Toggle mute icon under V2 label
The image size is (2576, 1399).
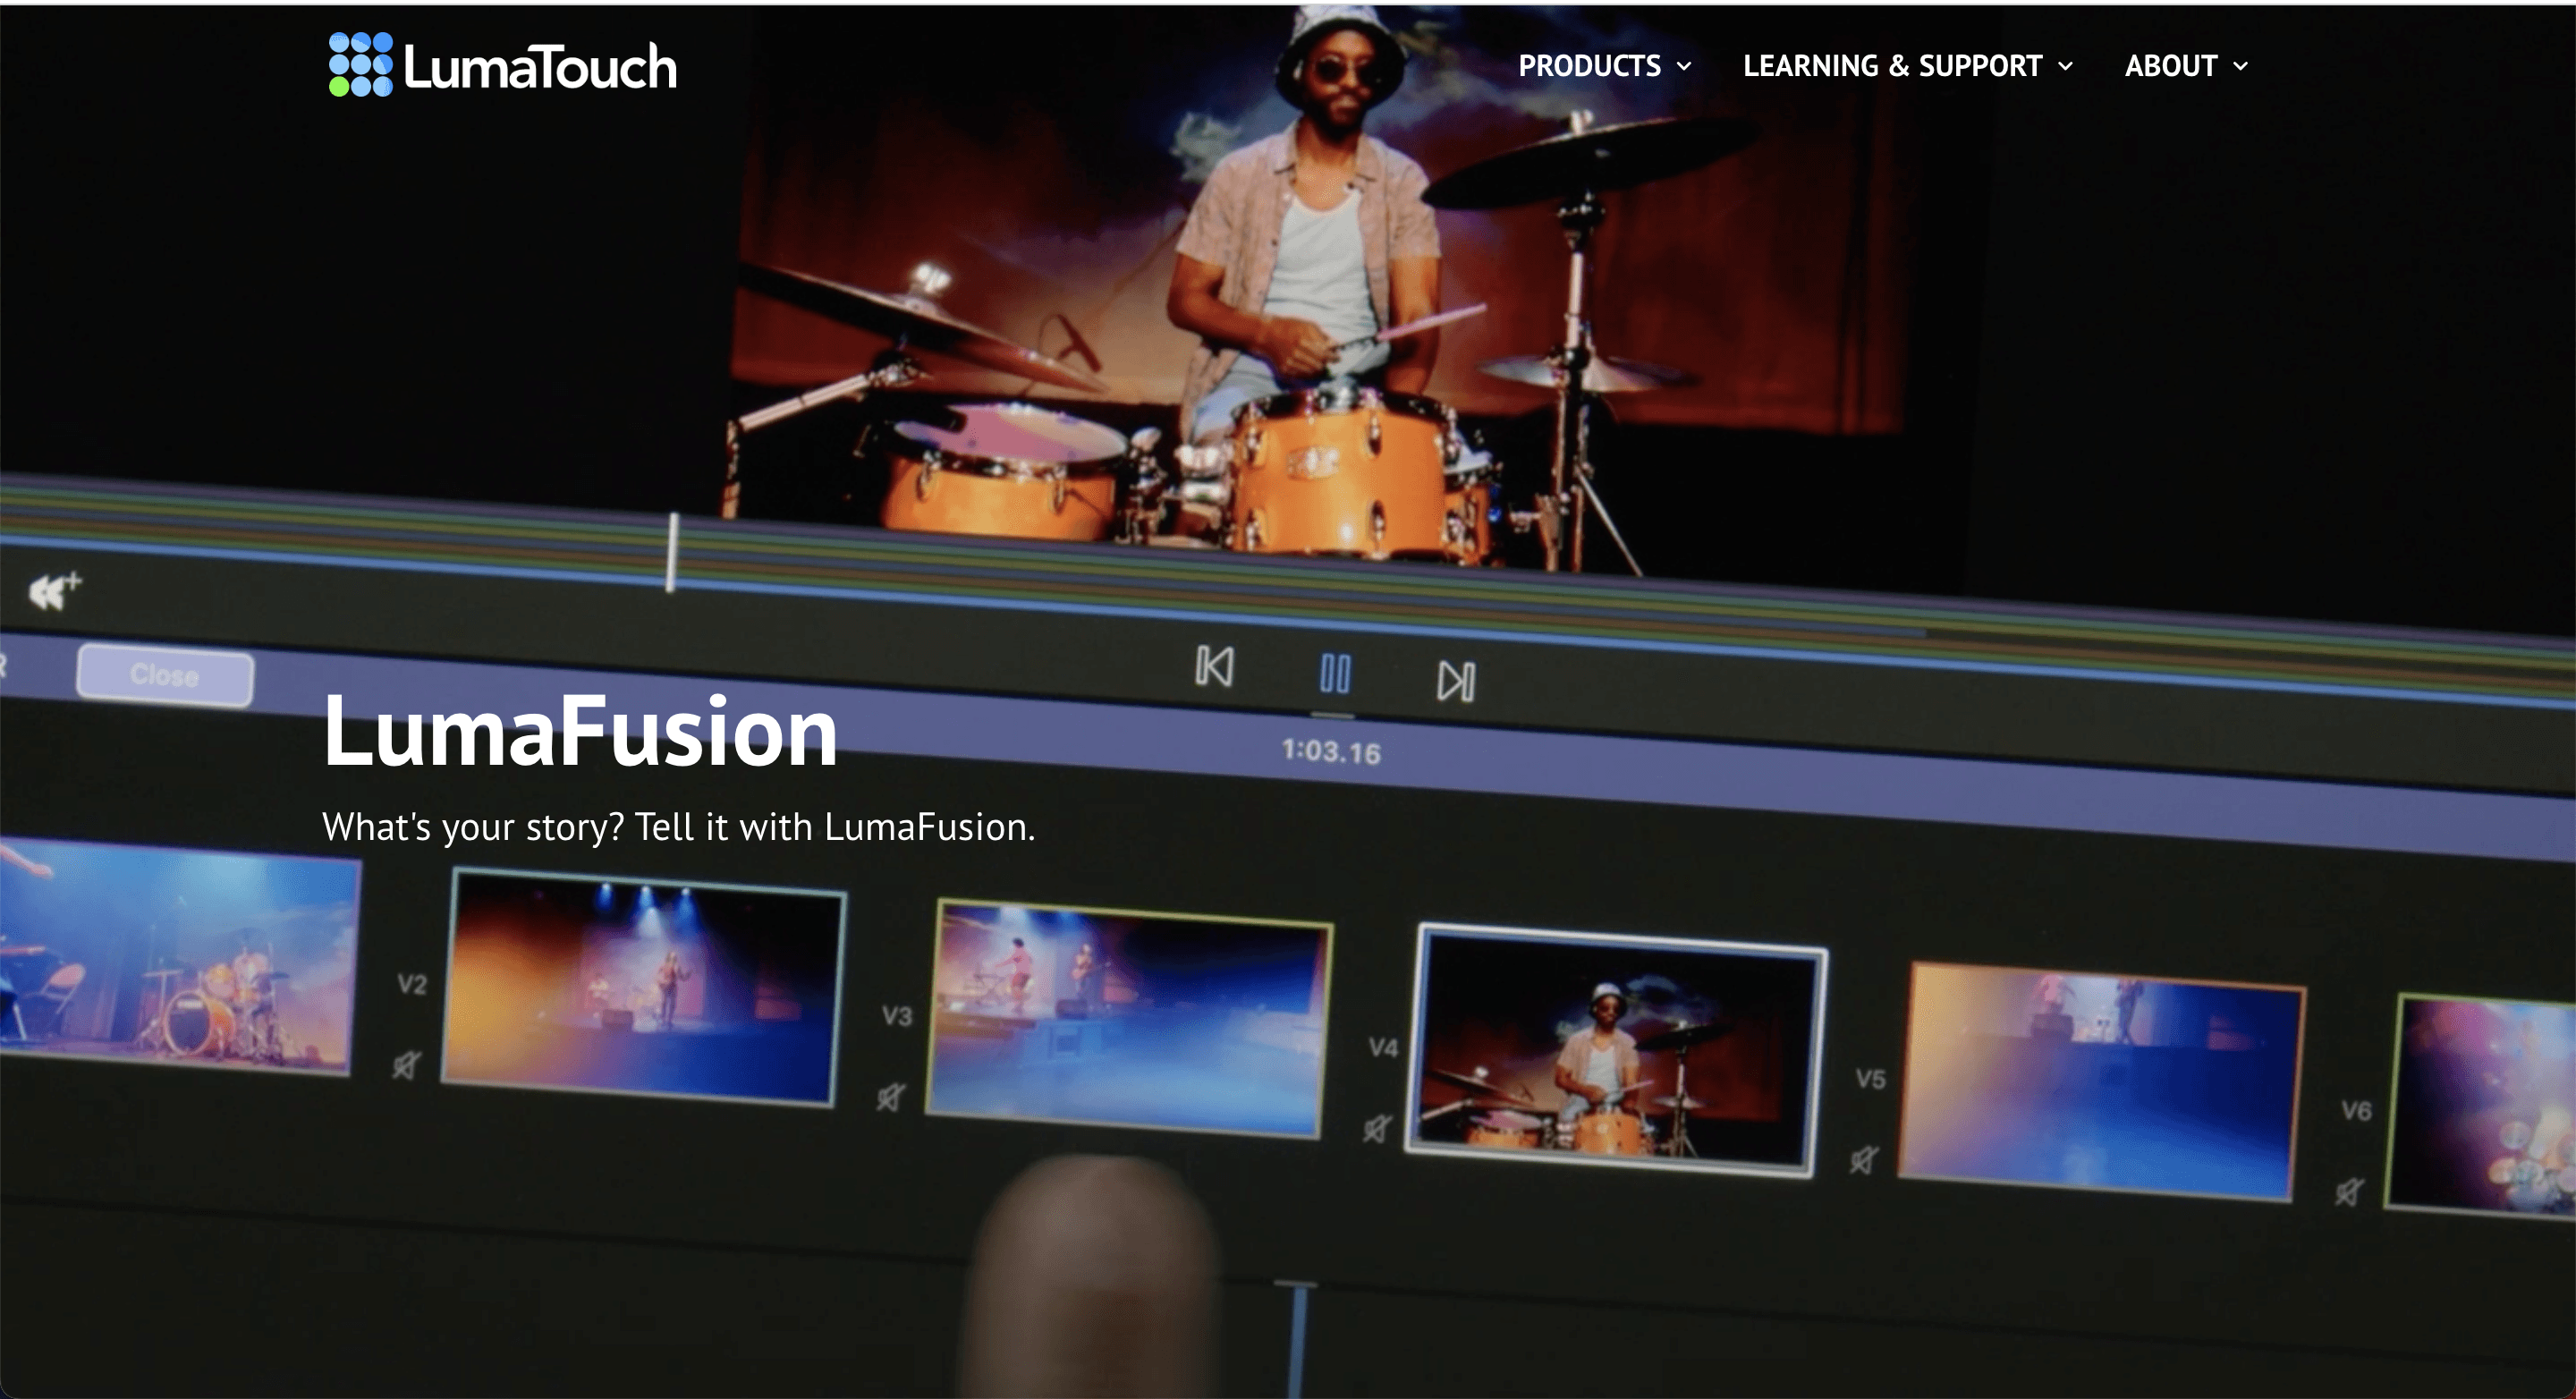pyautogui.click(x=406, y=1066)
